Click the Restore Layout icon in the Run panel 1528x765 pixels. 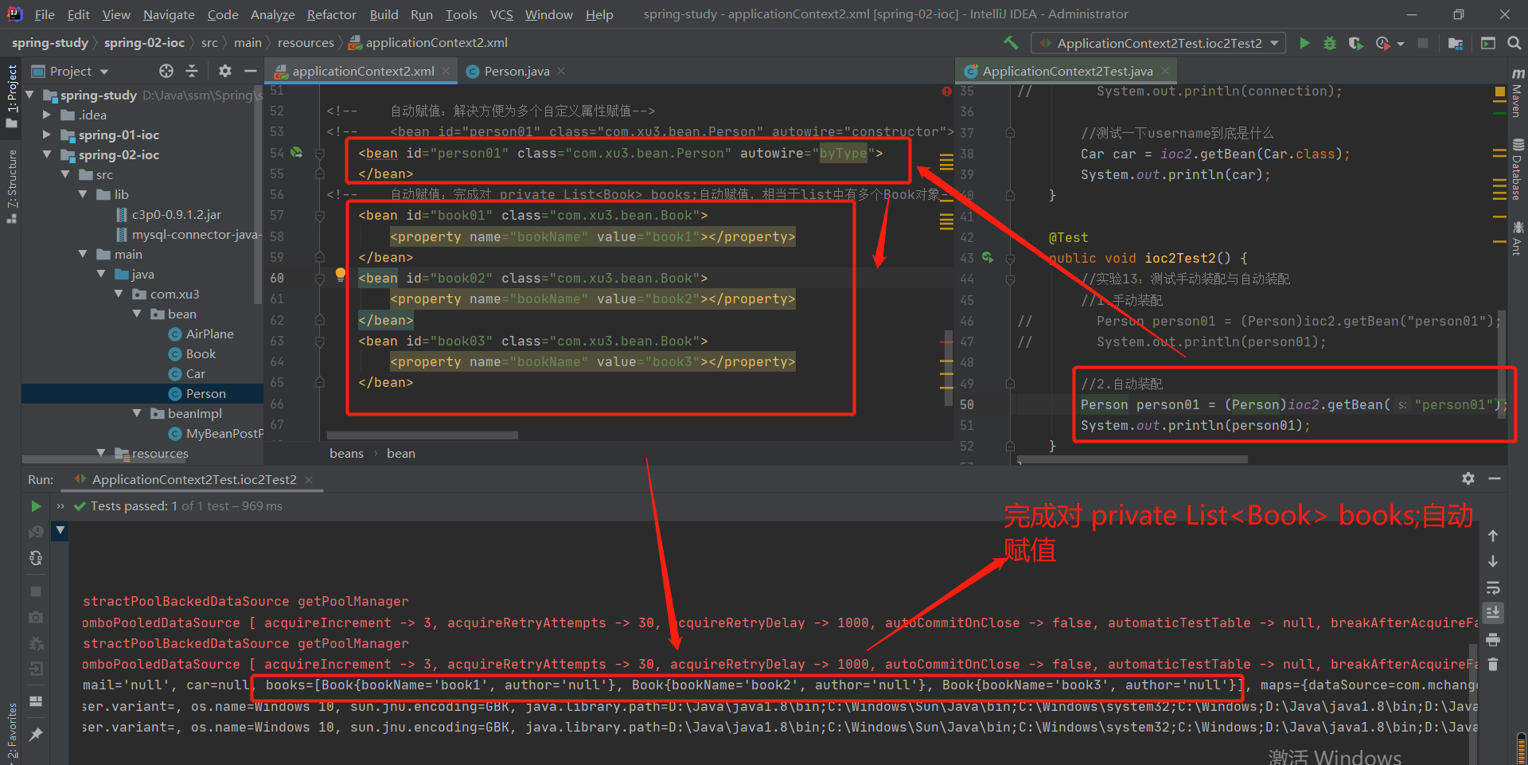pyautogui.click(x=36, y=701)
